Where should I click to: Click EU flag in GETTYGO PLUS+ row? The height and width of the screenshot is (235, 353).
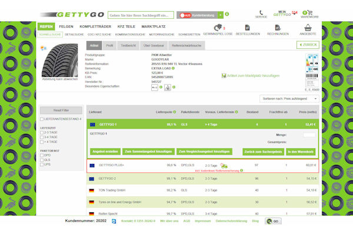(92, 166)
